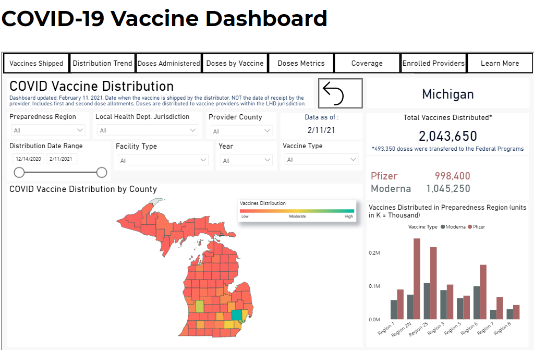Click the Doses Metrics navigation button
The height and width of the screenshot is (350, 534).
tap(301, 63)
